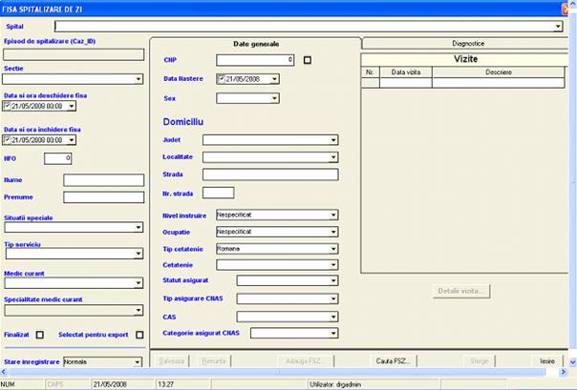Screen dimensions: 577x390
Task: Click the Detalii vizita... button
Action: click(464, 290)
